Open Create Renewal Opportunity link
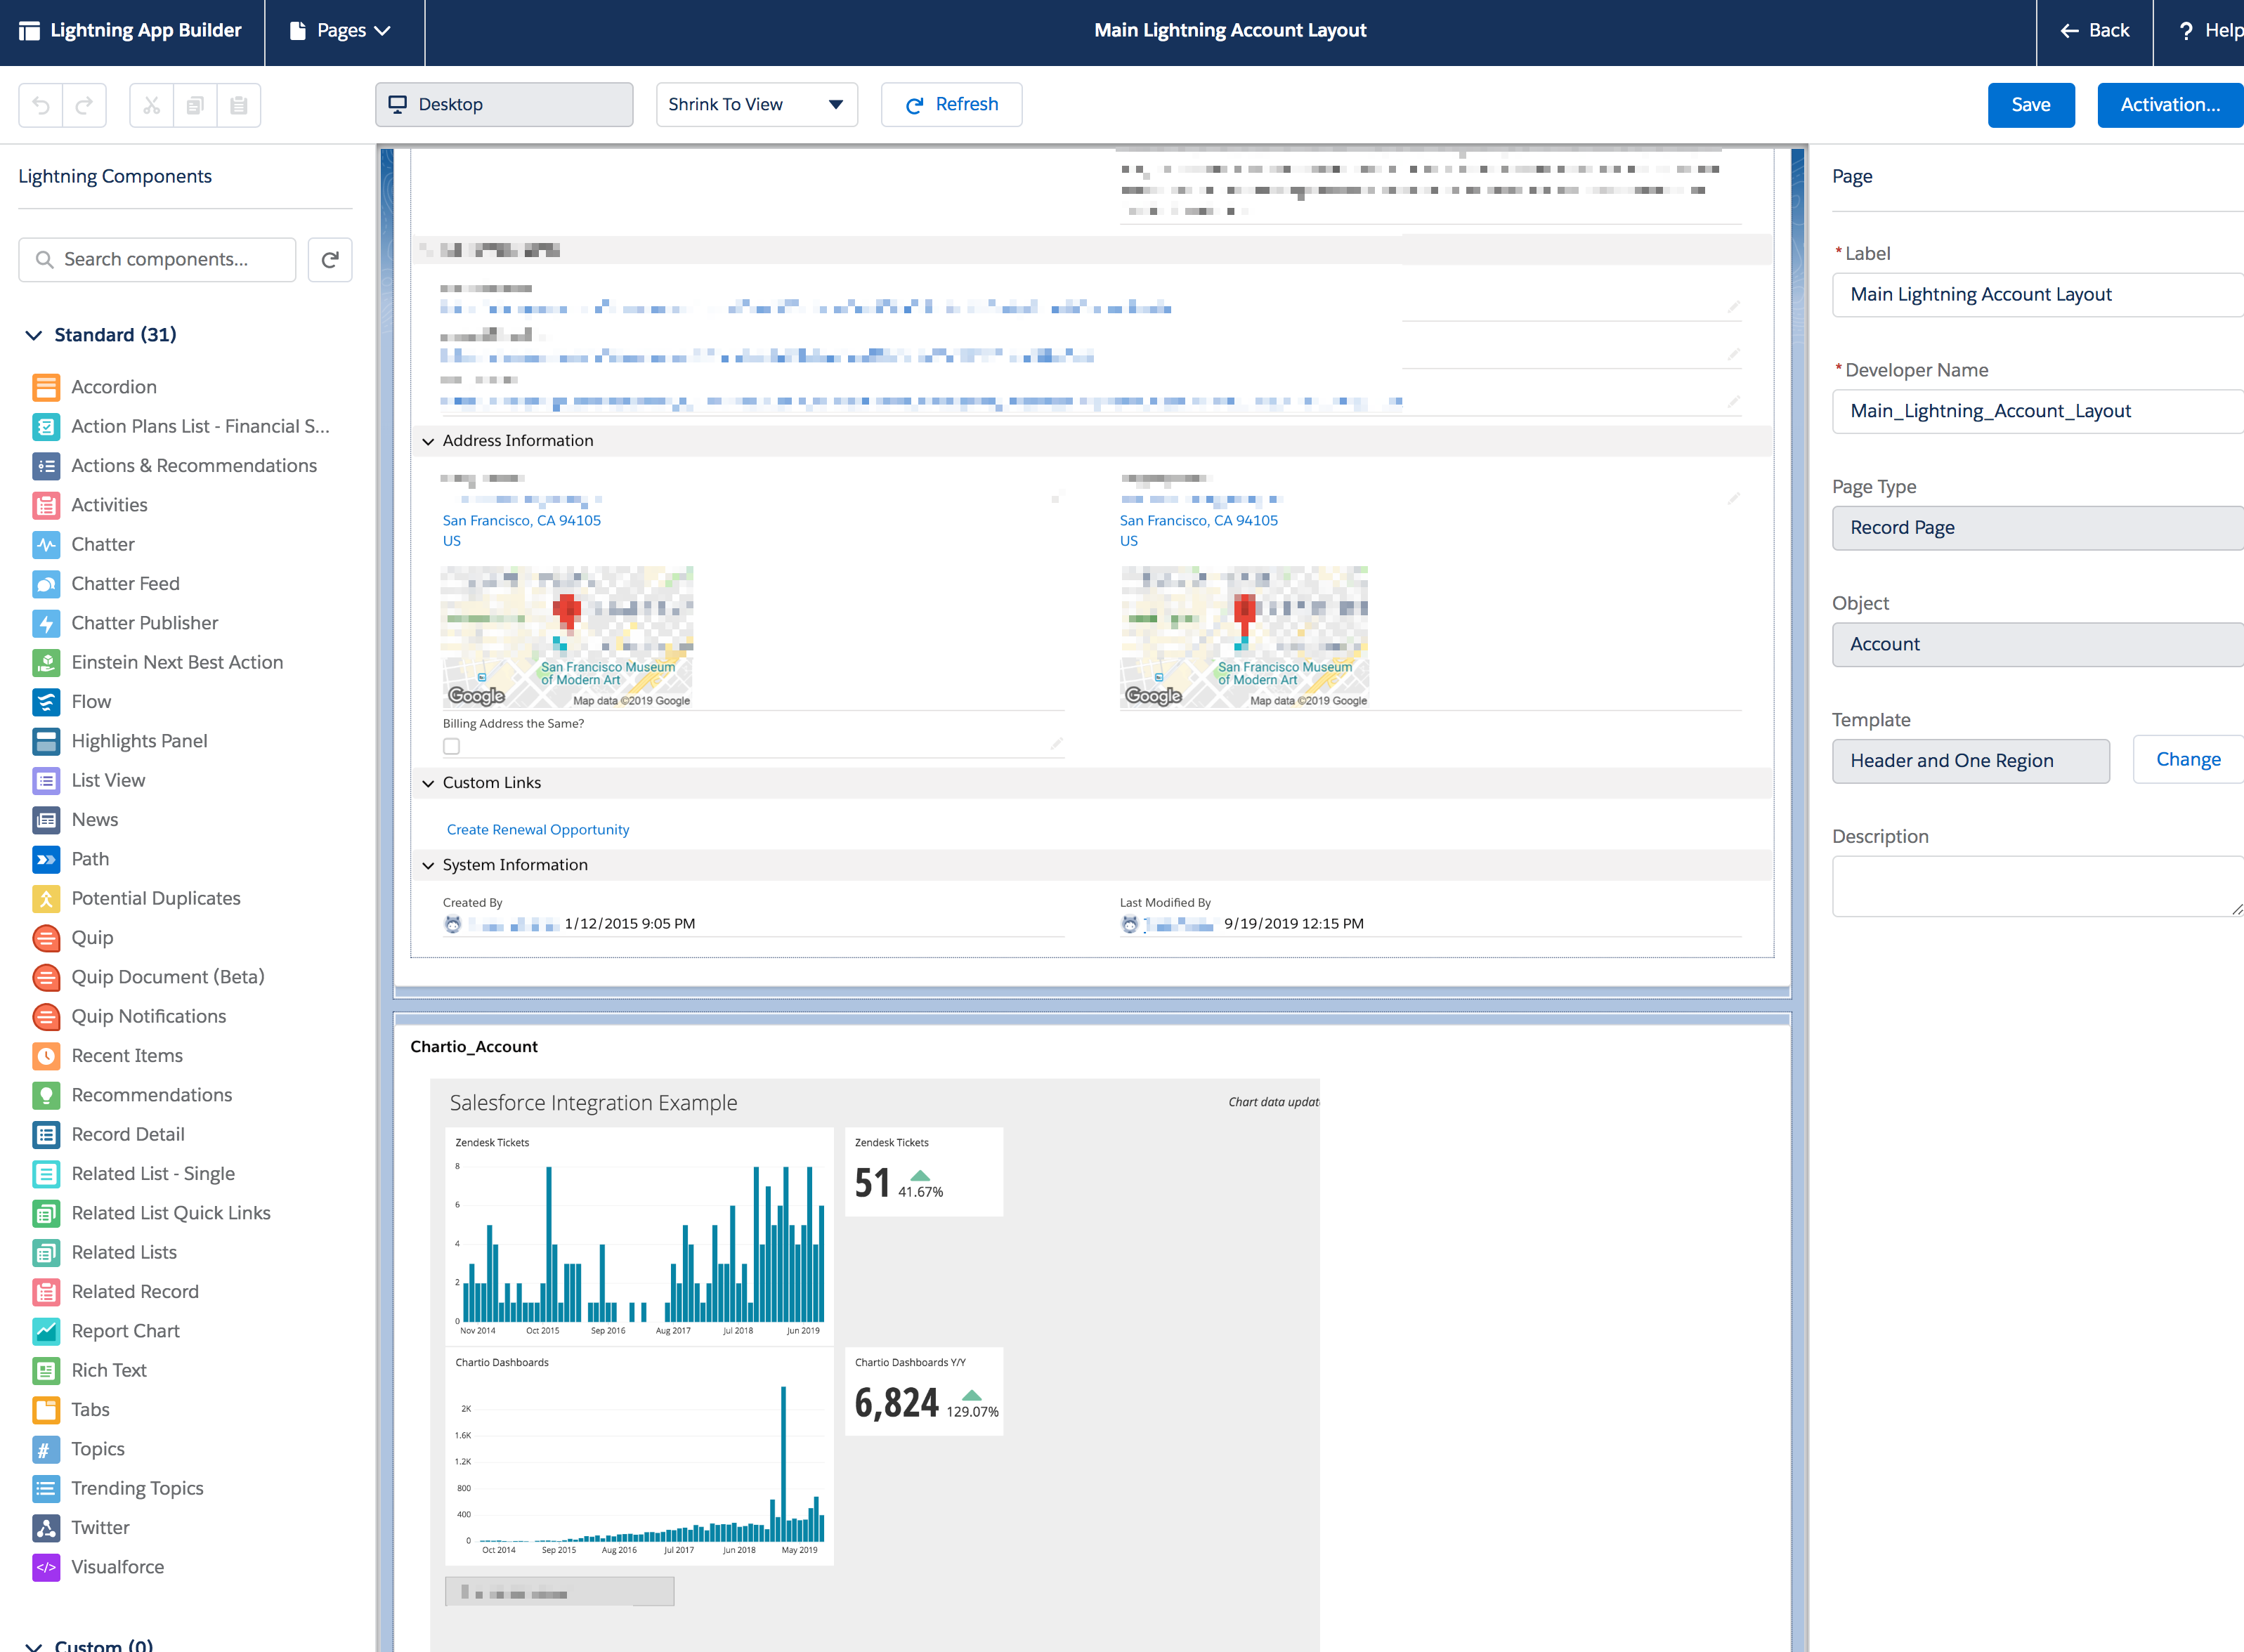The height and width of the screenshot is (1652, 2244). click(538, 830)
